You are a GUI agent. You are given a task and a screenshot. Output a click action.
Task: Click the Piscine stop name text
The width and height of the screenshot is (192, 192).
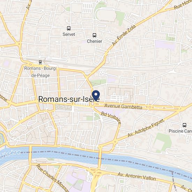[x=180, y=131]
